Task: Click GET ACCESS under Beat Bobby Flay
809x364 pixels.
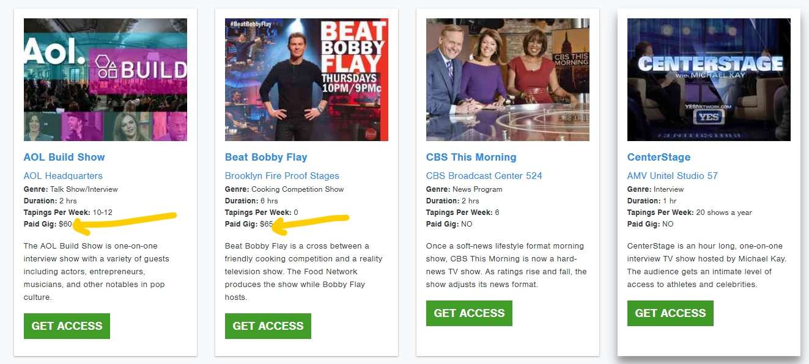Action: (x=268, y=326)
